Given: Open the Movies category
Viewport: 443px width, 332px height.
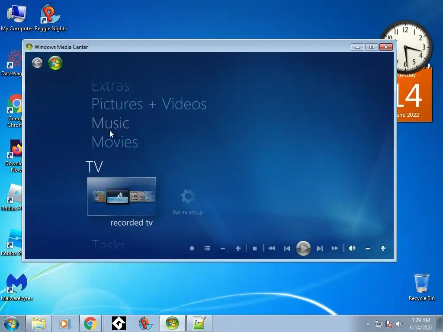Looking at the screenshot, I should point(115,142).
